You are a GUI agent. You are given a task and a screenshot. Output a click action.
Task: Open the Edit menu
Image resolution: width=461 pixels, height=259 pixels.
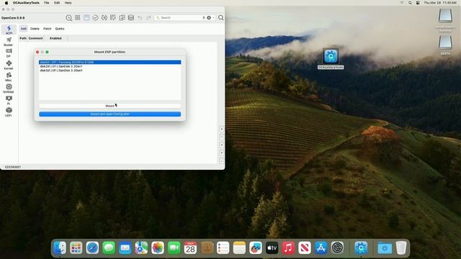click(x=57, y=3)
